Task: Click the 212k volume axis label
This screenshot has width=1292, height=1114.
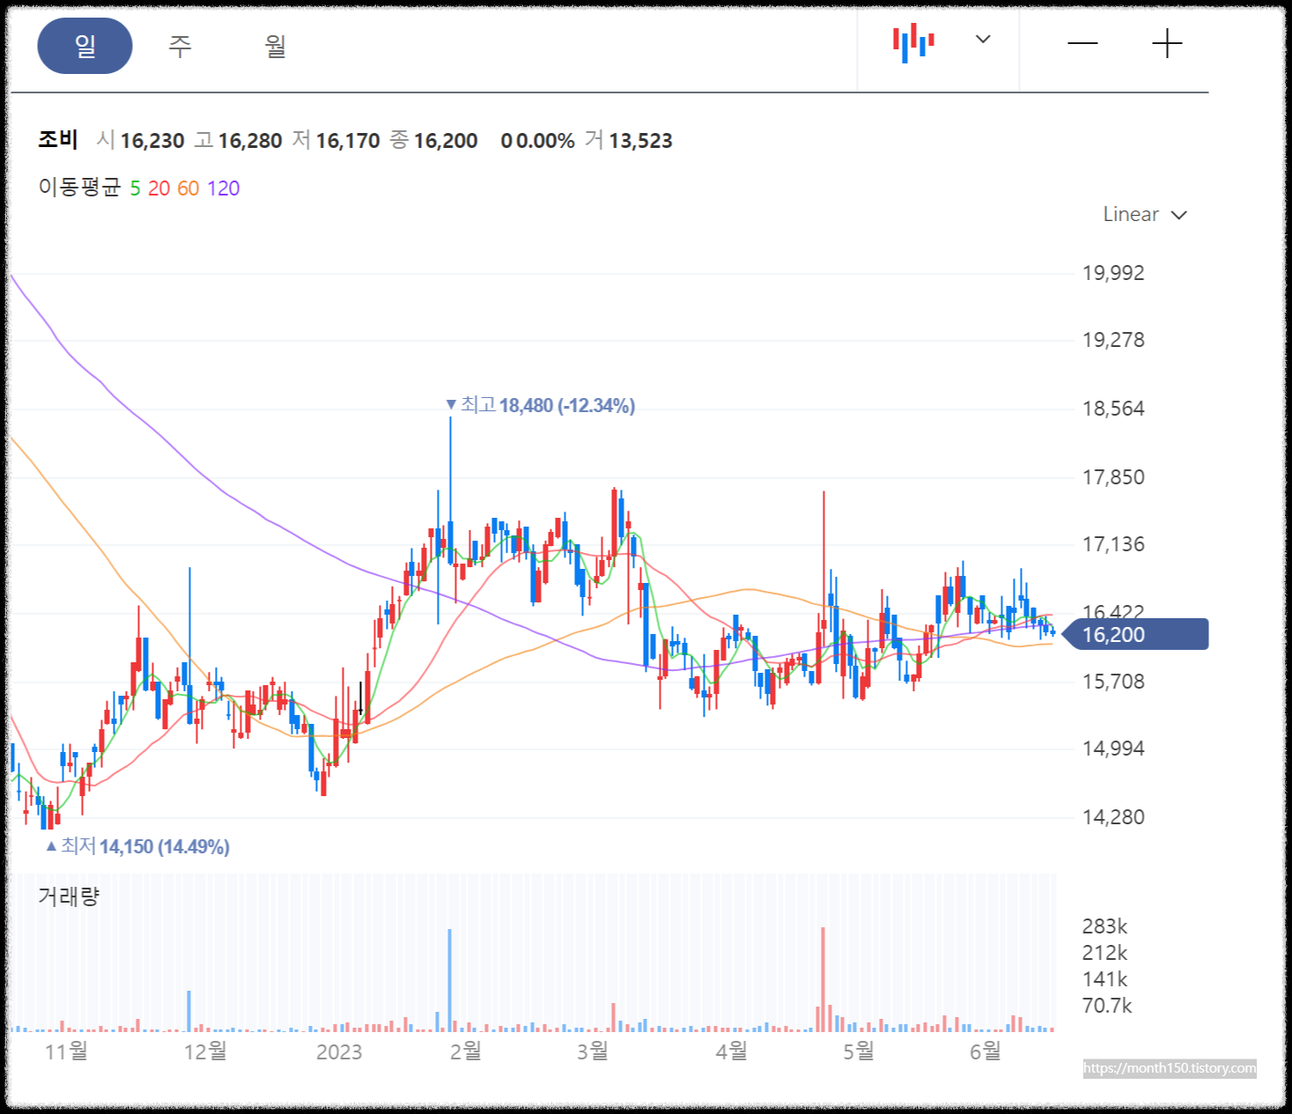Action: click(x=1104, y=953)
